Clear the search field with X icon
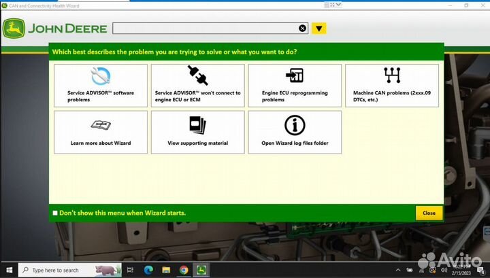 point(302,29)
